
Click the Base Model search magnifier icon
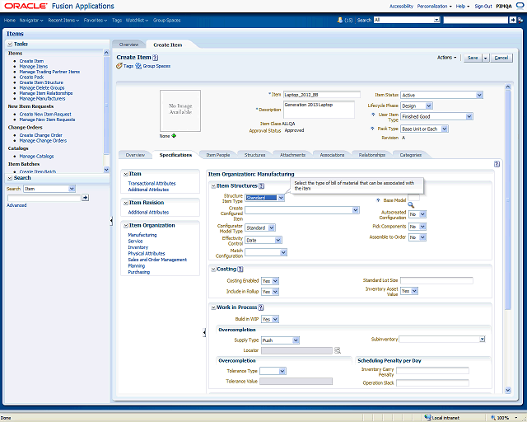[x=410, y=204]
